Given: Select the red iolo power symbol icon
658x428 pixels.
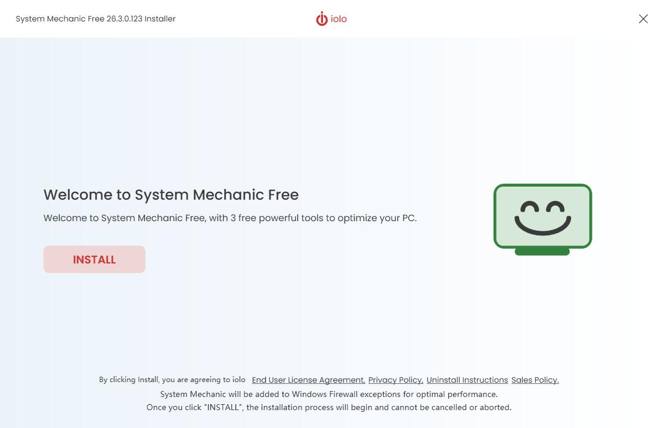Looking at the screenshot, I should tap(321, 18).
